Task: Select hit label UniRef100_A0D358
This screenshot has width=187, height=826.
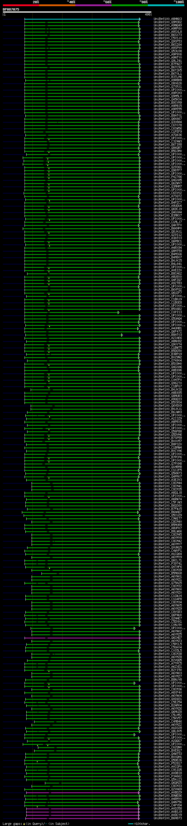Action: click(168, 809)
